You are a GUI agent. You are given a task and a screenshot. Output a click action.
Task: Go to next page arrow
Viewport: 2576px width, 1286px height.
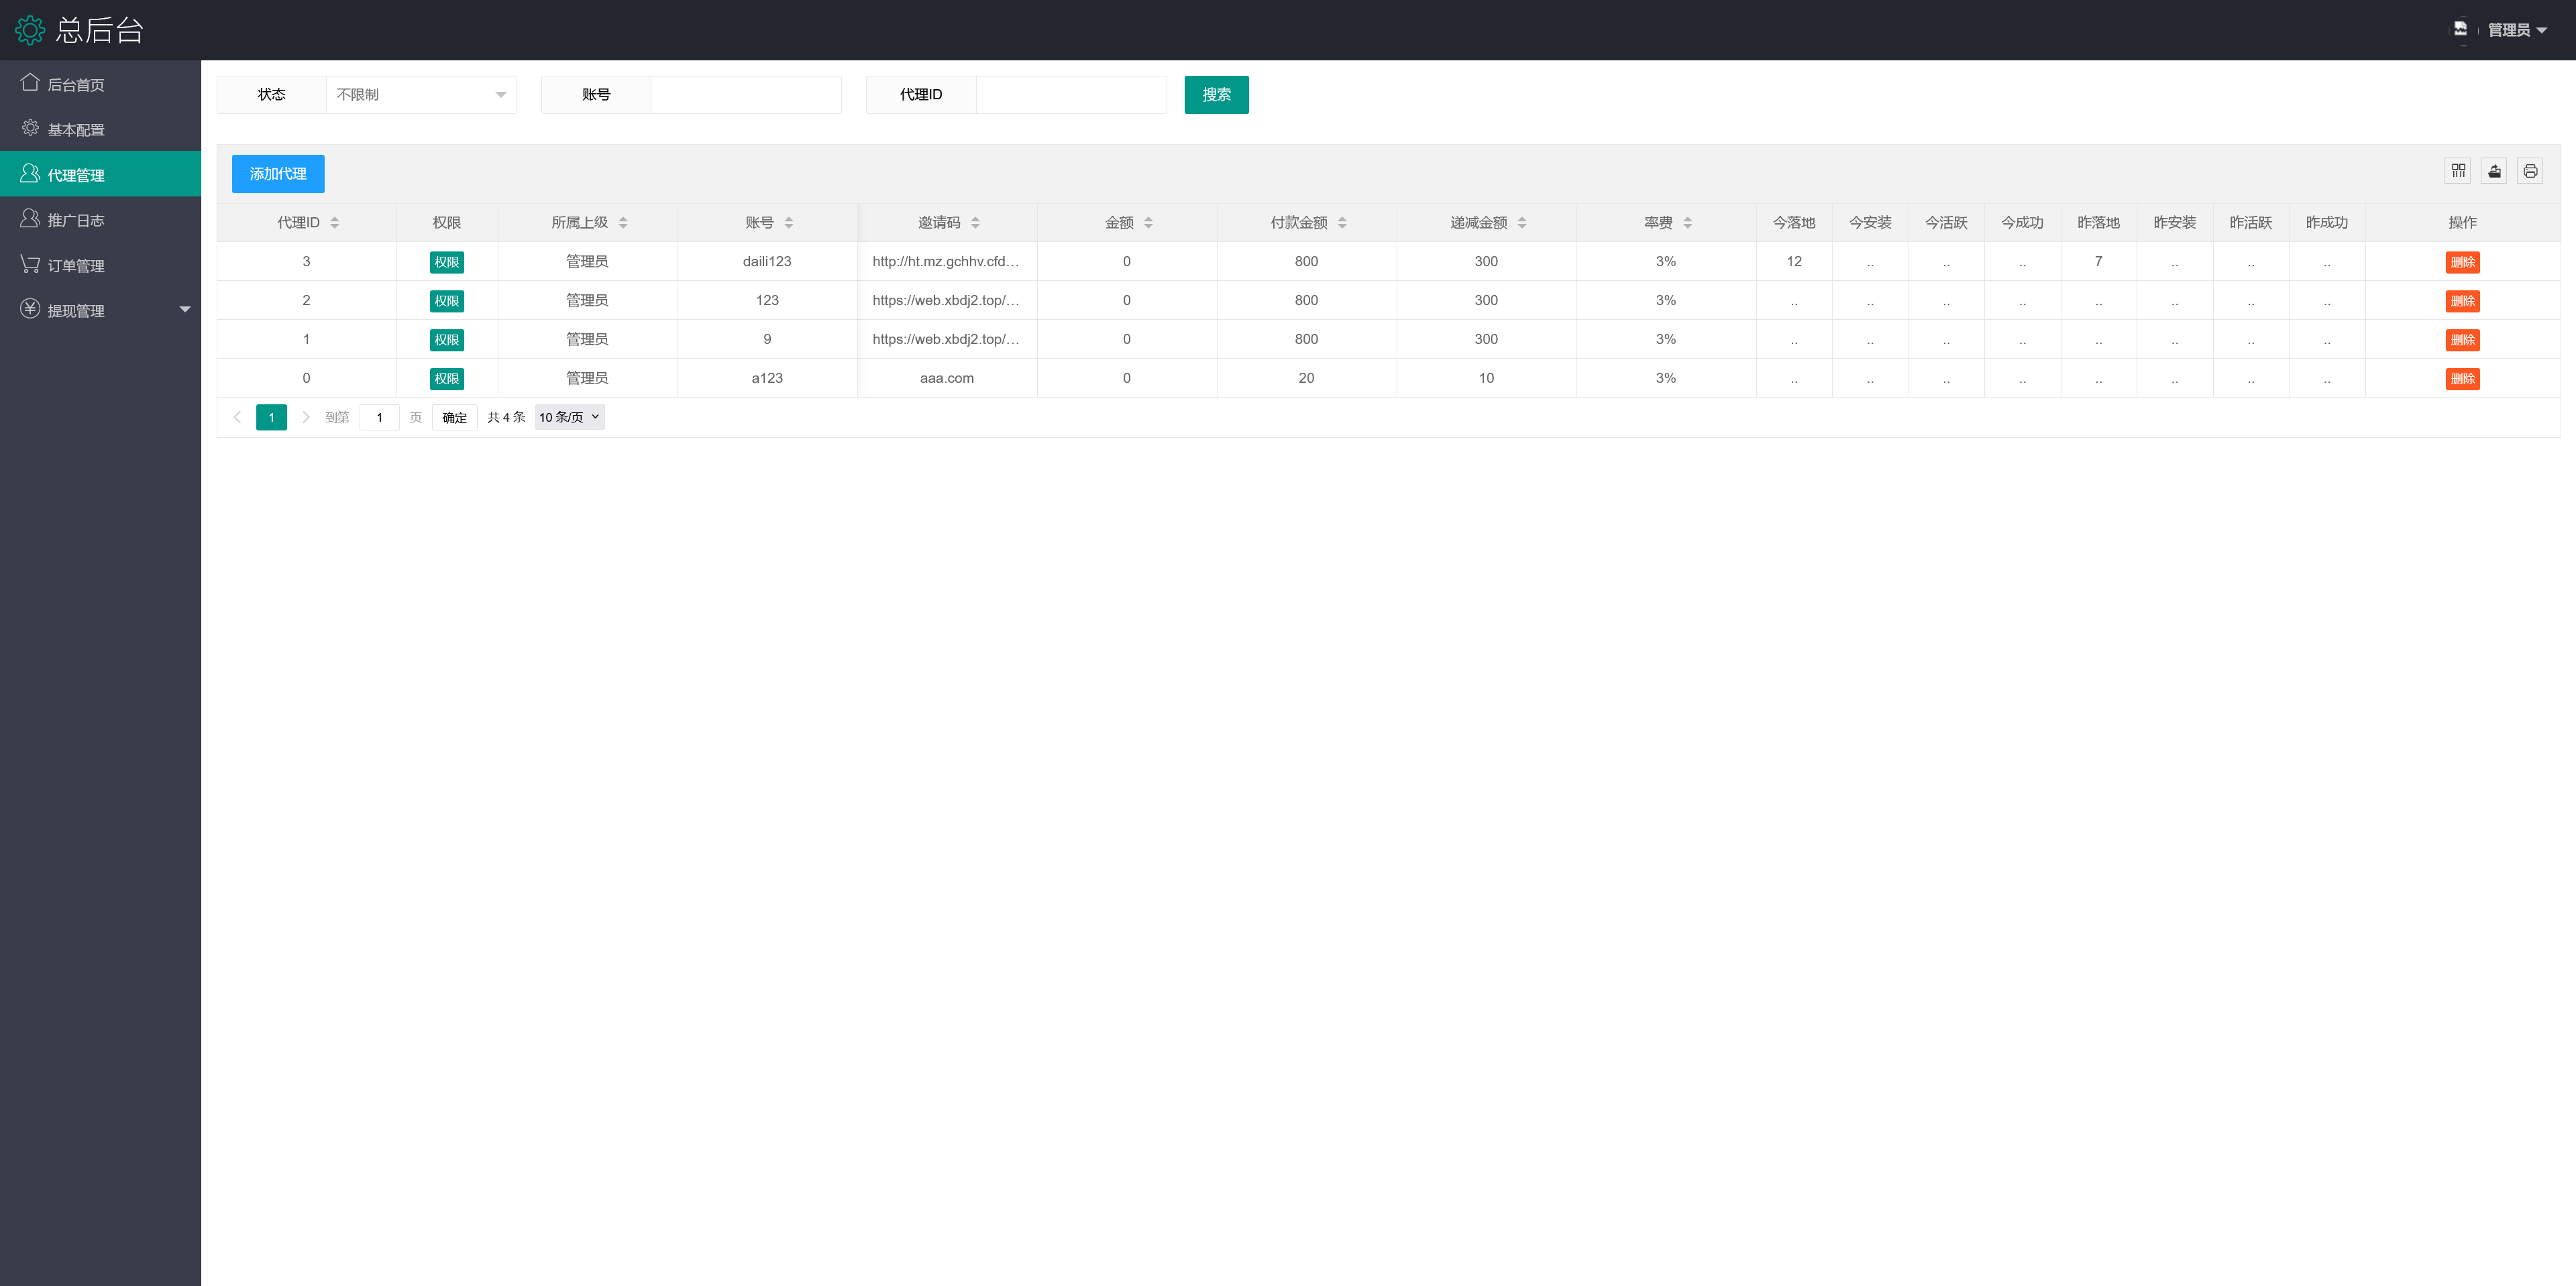[x=306, y=418]
